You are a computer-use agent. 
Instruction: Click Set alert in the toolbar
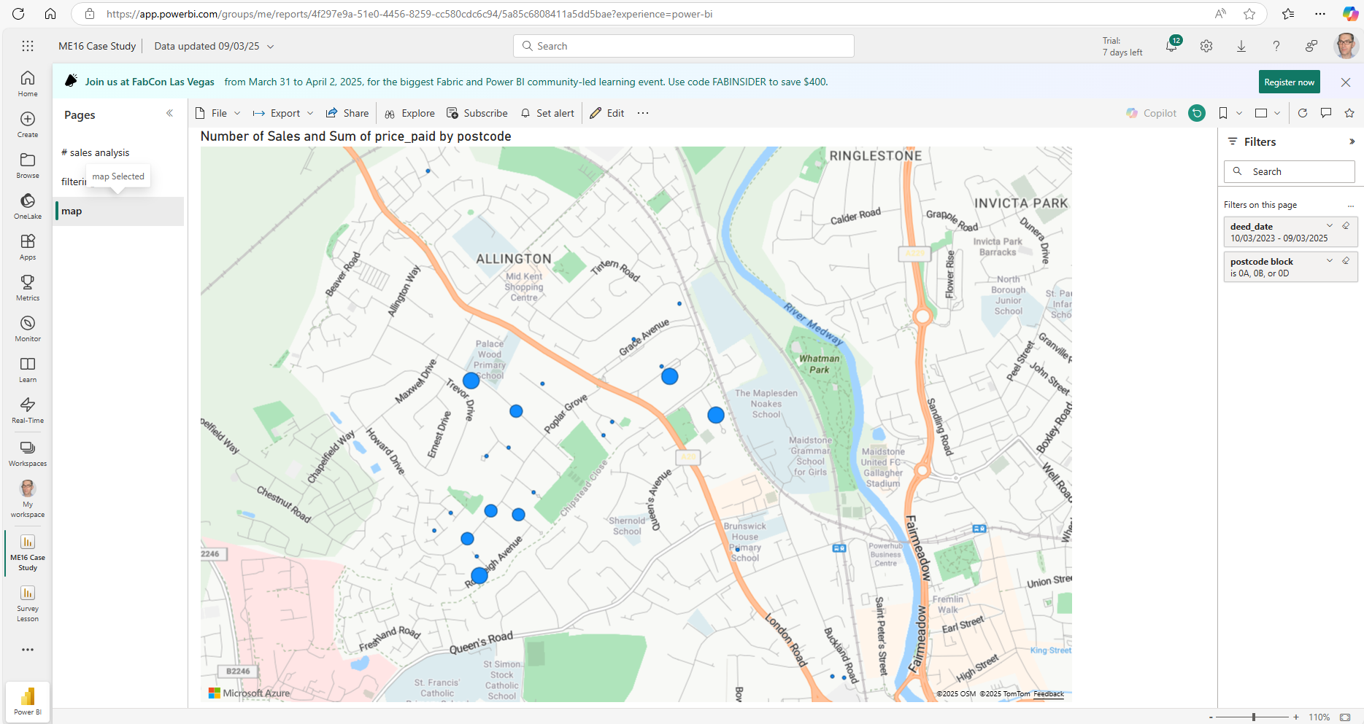coord(547,113)
